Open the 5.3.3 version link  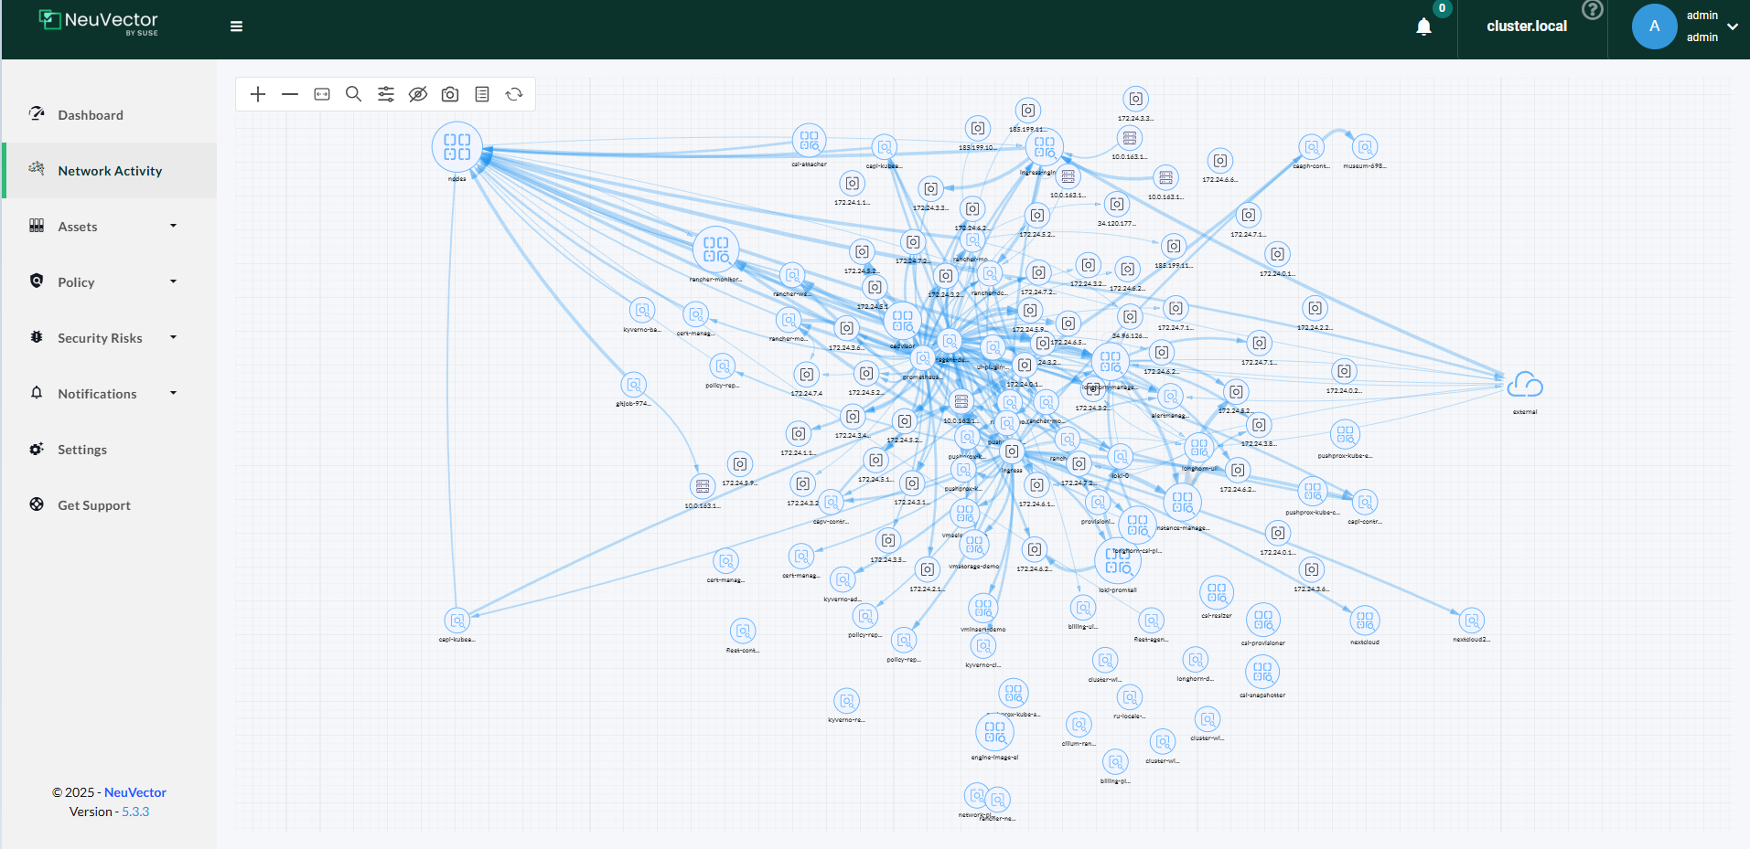135,812
